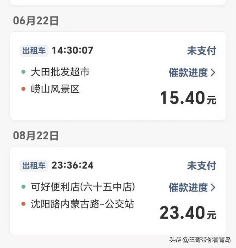The image size is (236, 248).
Task: Open pickup 可好便利店(六十五中店)
Action: click(x=83, y=187)
